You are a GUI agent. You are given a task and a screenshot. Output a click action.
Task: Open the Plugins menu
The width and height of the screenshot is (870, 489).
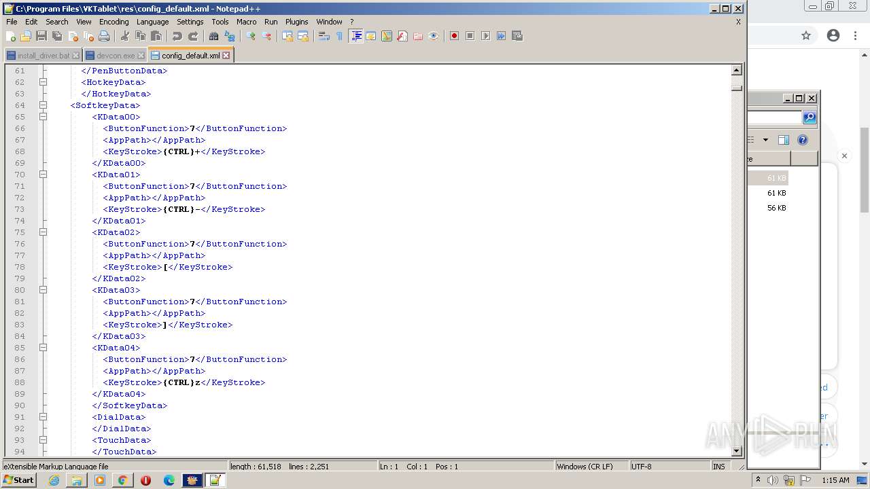coord(296,22)
